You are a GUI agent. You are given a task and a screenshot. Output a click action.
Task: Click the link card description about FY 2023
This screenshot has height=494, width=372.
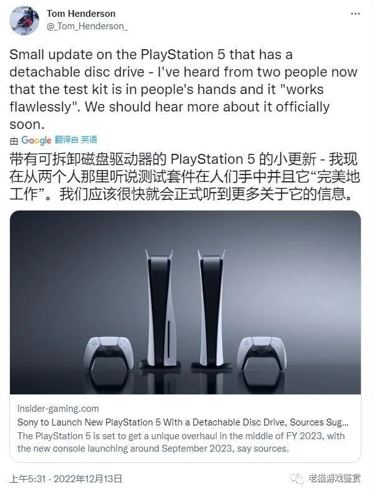[x=181, y=442]
